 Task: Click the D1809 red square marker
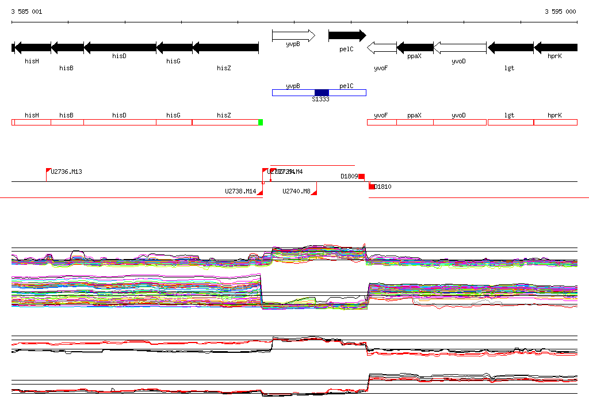tap(362, 176)
